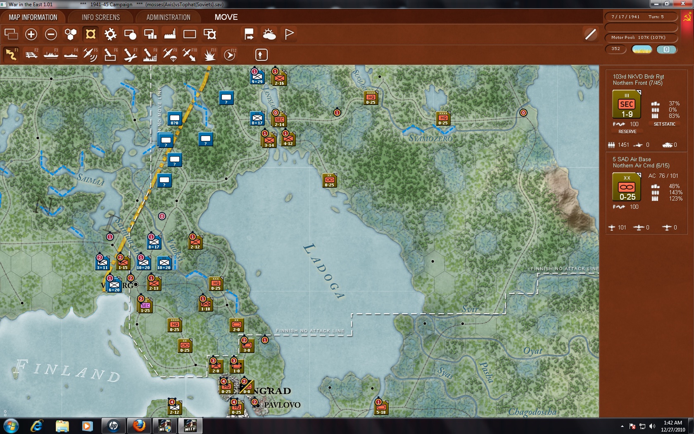Toggle the hex grid overlay
The width and height of the screenshot is (694, 434).
coord(71,34)
